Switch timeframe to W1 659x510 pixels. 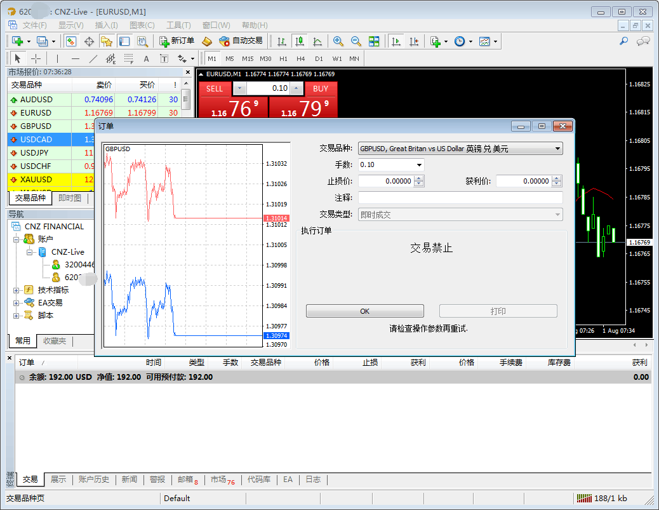pyautogui.click(x=337, y=58)
